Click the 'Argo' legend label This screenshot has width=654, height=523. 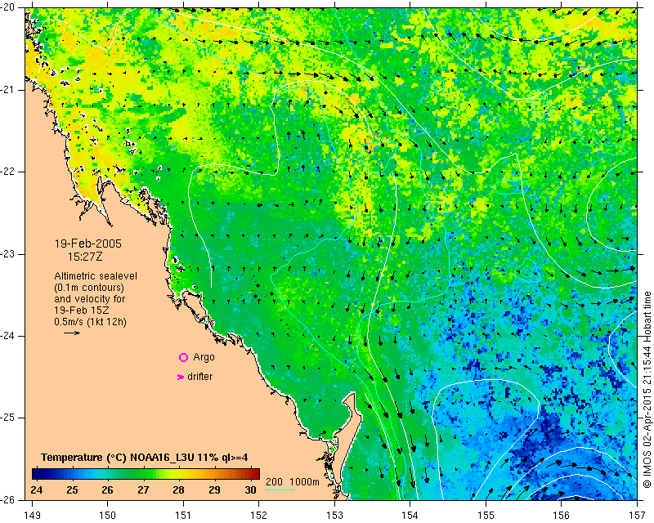(204, 357)
